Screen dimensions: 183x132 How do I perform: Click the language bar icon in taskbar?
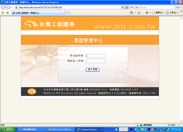point(116,129)
